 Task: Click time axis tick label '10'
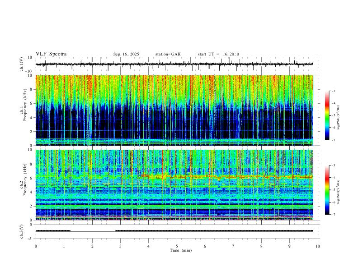click(x=318, y=246)
